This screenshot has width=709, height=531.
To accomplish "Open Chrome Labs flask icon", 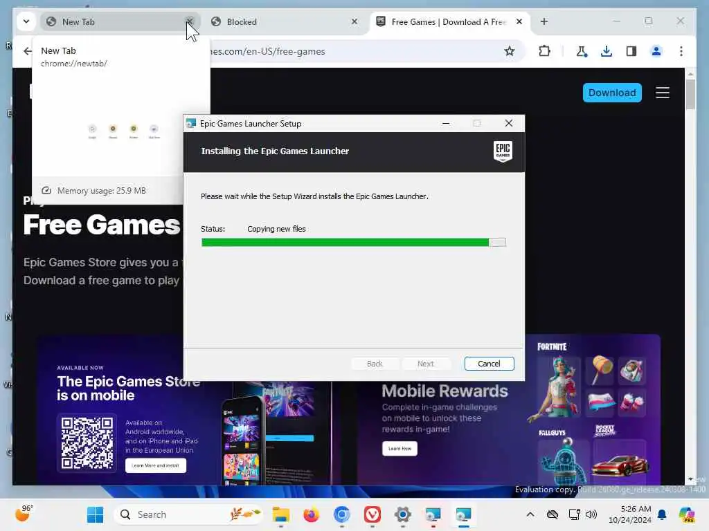I will click(582, 51).
